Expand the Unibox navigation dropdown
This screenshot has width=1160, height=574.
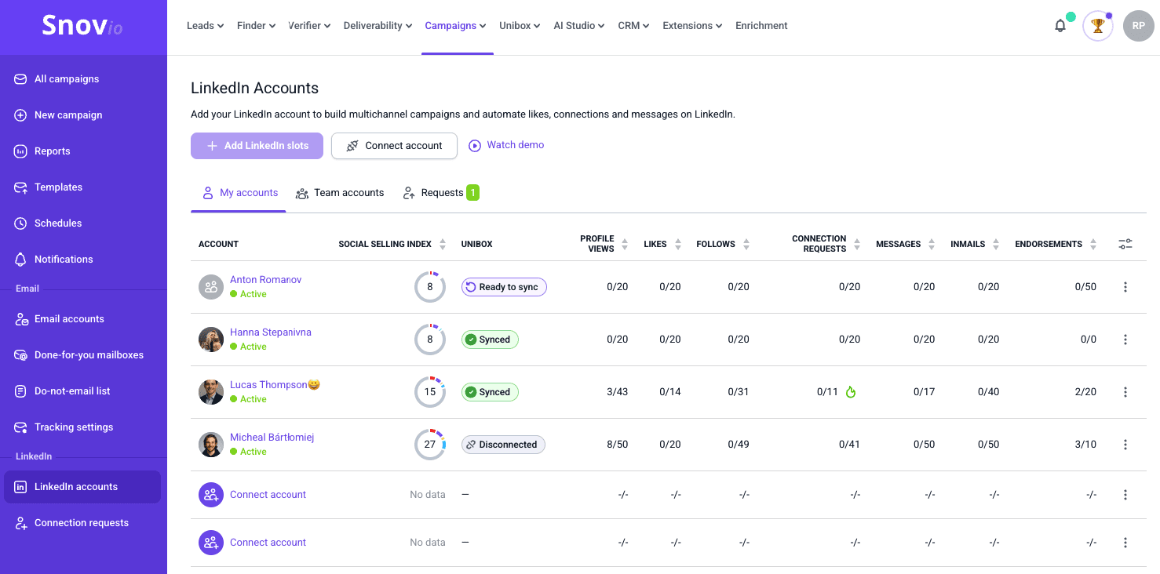[x=519, y=25]
